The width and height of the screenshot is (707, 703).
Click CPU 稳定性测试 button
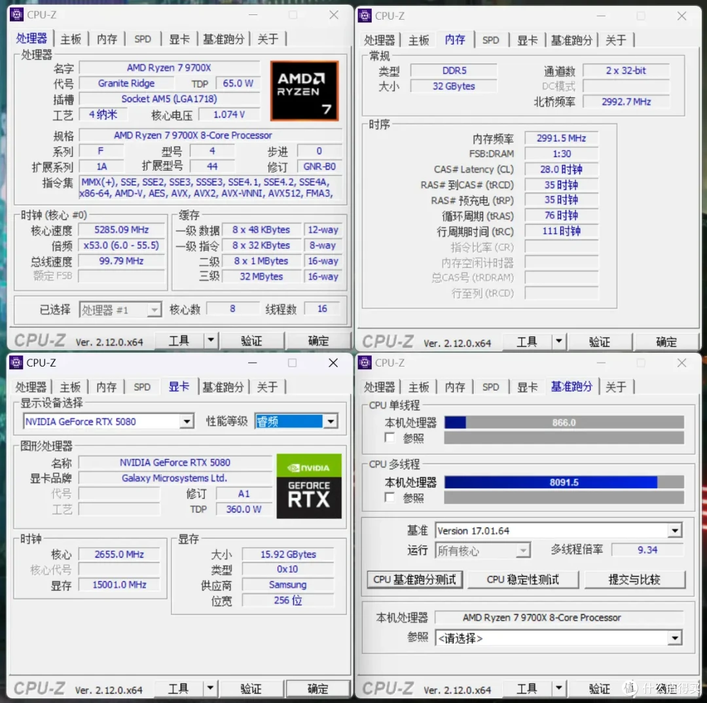point(523,579)
